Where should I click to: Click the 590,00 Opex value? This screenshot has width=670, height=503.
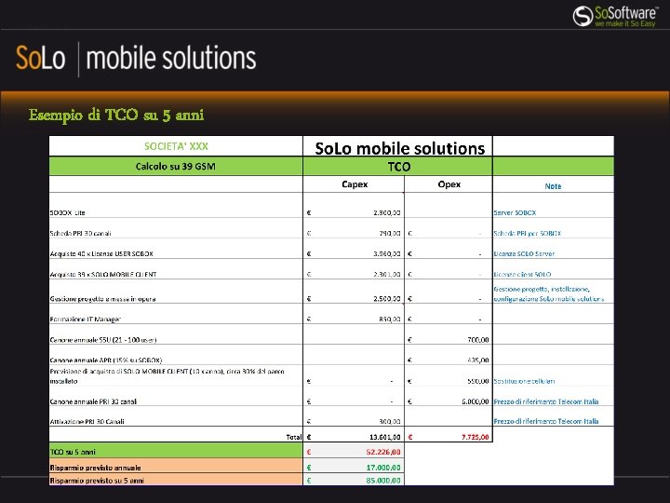coord(478,381)
